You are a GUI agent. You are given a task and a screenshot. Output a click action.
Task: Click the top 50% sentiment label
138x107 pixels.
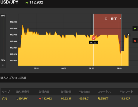tap(3, 16)
